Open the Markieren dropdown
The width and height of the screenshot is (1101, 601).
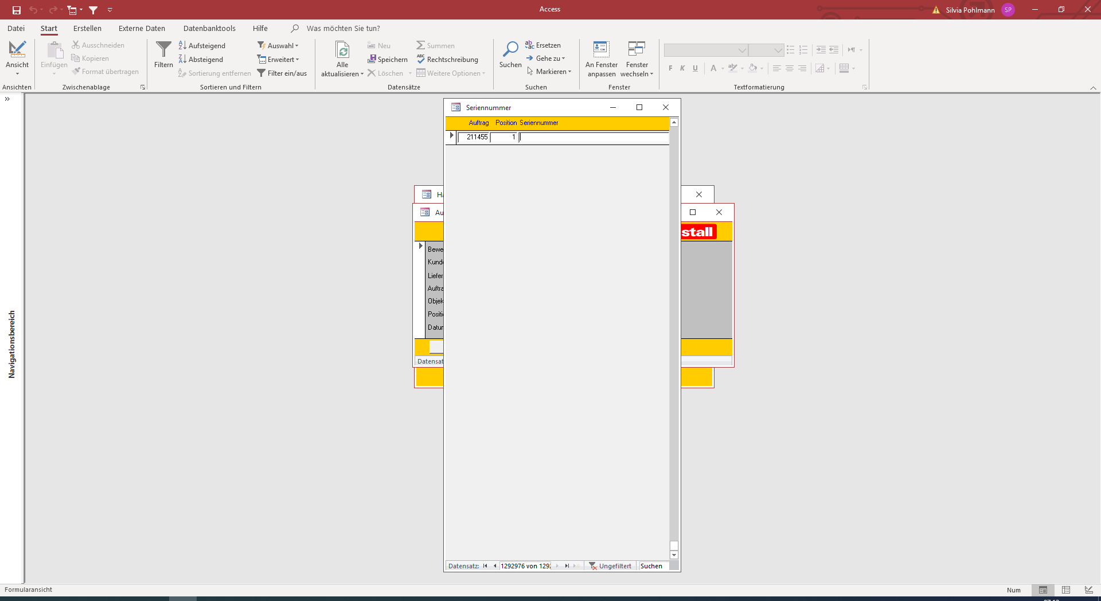pos(549,71)
